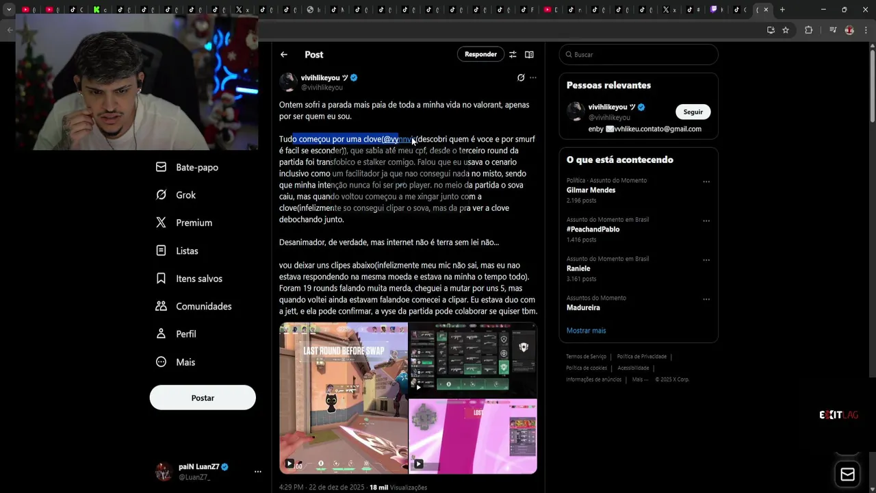Screen dimensions: 876x493
Task: Open Termos de Serviço link
Action: coord(586,357)
